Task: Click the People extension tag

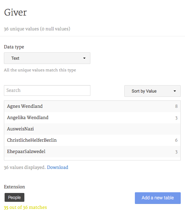Action: pyautogui.click(x=14, y=197)
